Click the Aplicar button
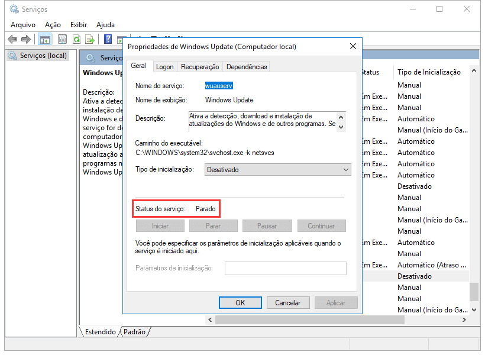This screenshot has width=485, height=355. point(336,302)
